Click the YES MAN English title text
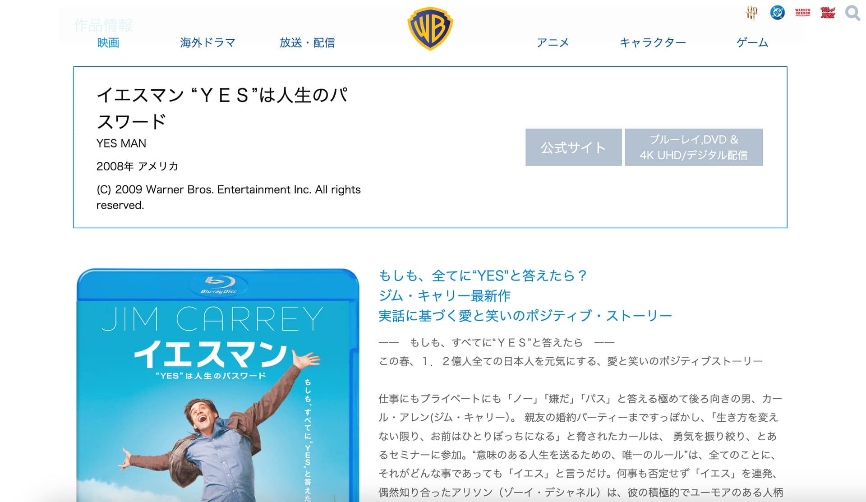This screenshot has height=502, width=866. (121, 143)
